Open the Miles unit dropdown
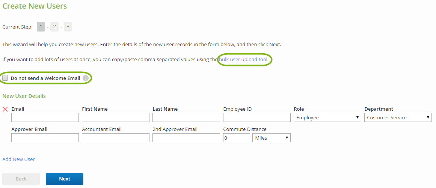Image resolution: width=436 pixels, height=188 pixels. pyautogui.click(x=272, y=138)
